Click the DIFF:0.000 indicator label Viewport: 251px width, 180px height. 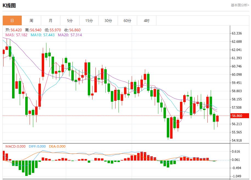coord(37,146)
